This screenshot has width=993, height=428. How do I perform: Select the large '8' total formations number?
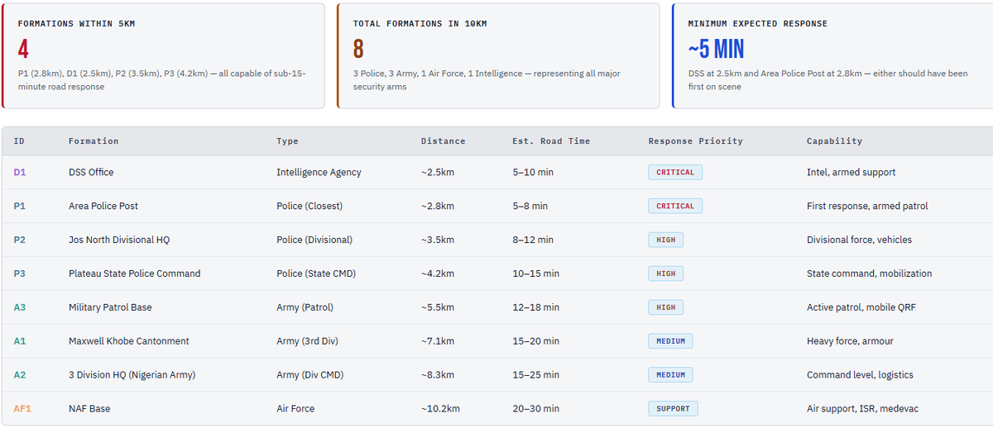[x=358, y=50]
